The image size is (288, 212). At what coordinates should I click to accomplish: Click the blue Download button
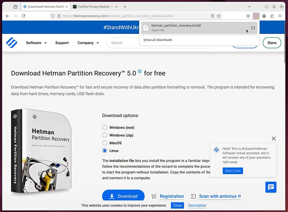click(123, 196)
